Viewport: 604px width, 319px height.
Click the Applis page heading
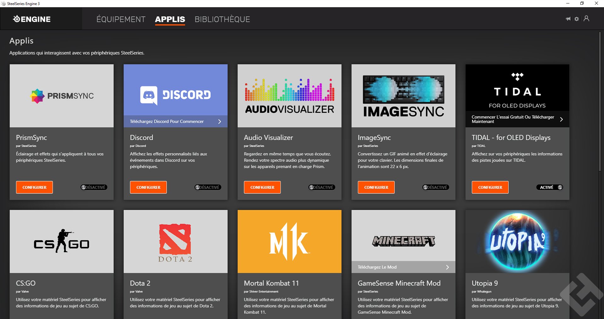21,41
